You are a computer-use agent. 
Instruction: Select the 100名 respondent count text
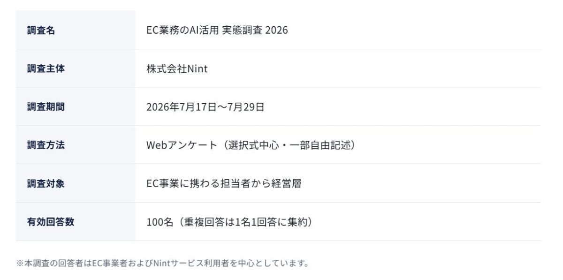(160, 222)
